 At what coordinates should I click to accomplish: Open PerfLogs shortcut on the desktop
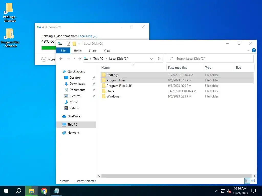click(10, 13)
